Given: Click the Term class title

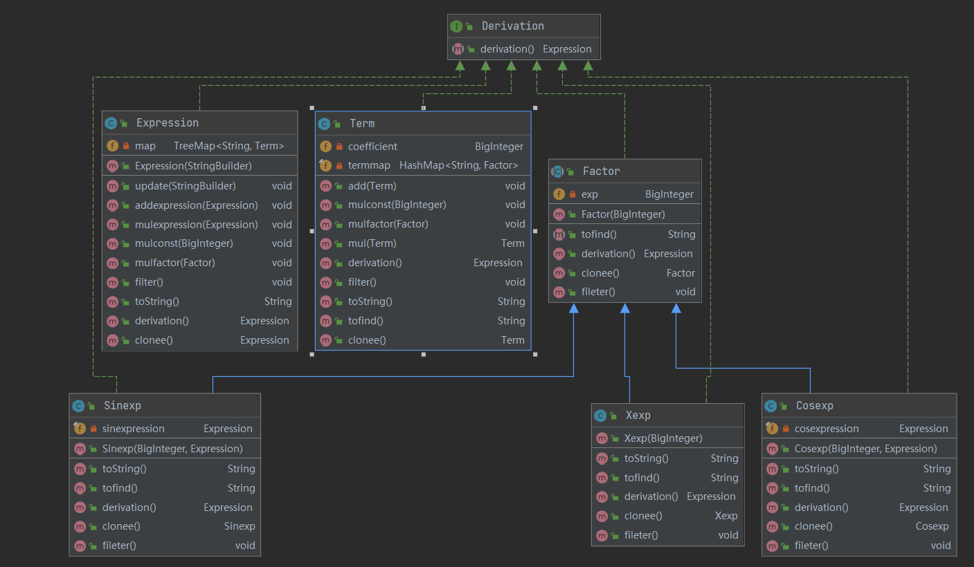Looking at the screenshot, I should 362,124.
